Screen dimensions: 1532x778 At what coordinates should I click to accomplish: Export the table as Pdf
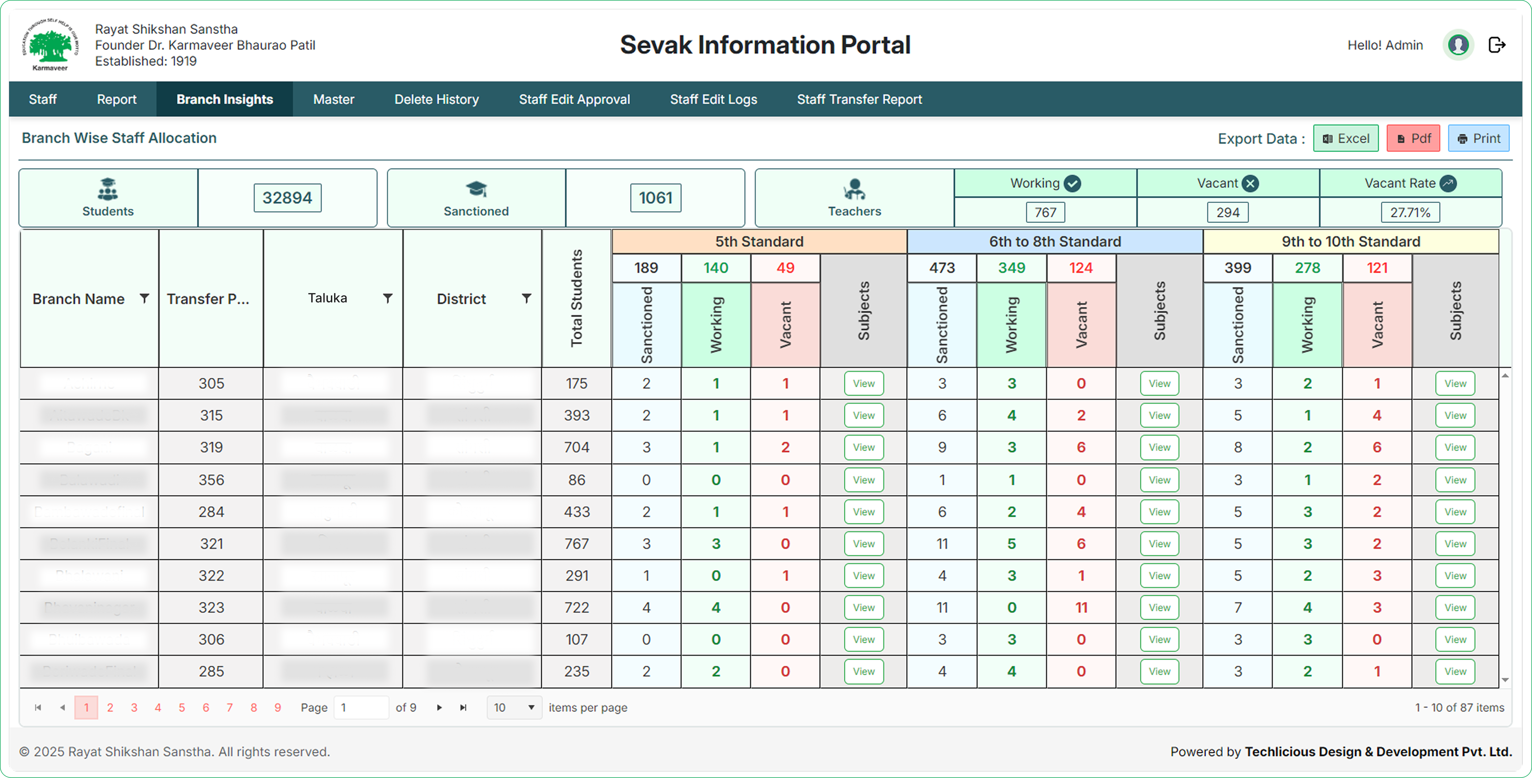pos(1413,138)
